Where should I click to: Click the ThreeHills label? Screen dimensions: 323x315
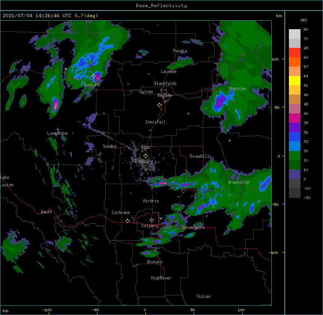(200, 156)
